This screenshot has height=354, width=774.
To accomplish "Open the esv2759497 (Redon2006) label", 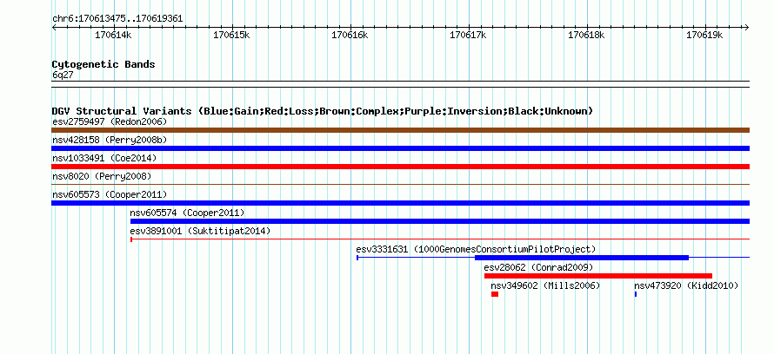I will [110, 121].
